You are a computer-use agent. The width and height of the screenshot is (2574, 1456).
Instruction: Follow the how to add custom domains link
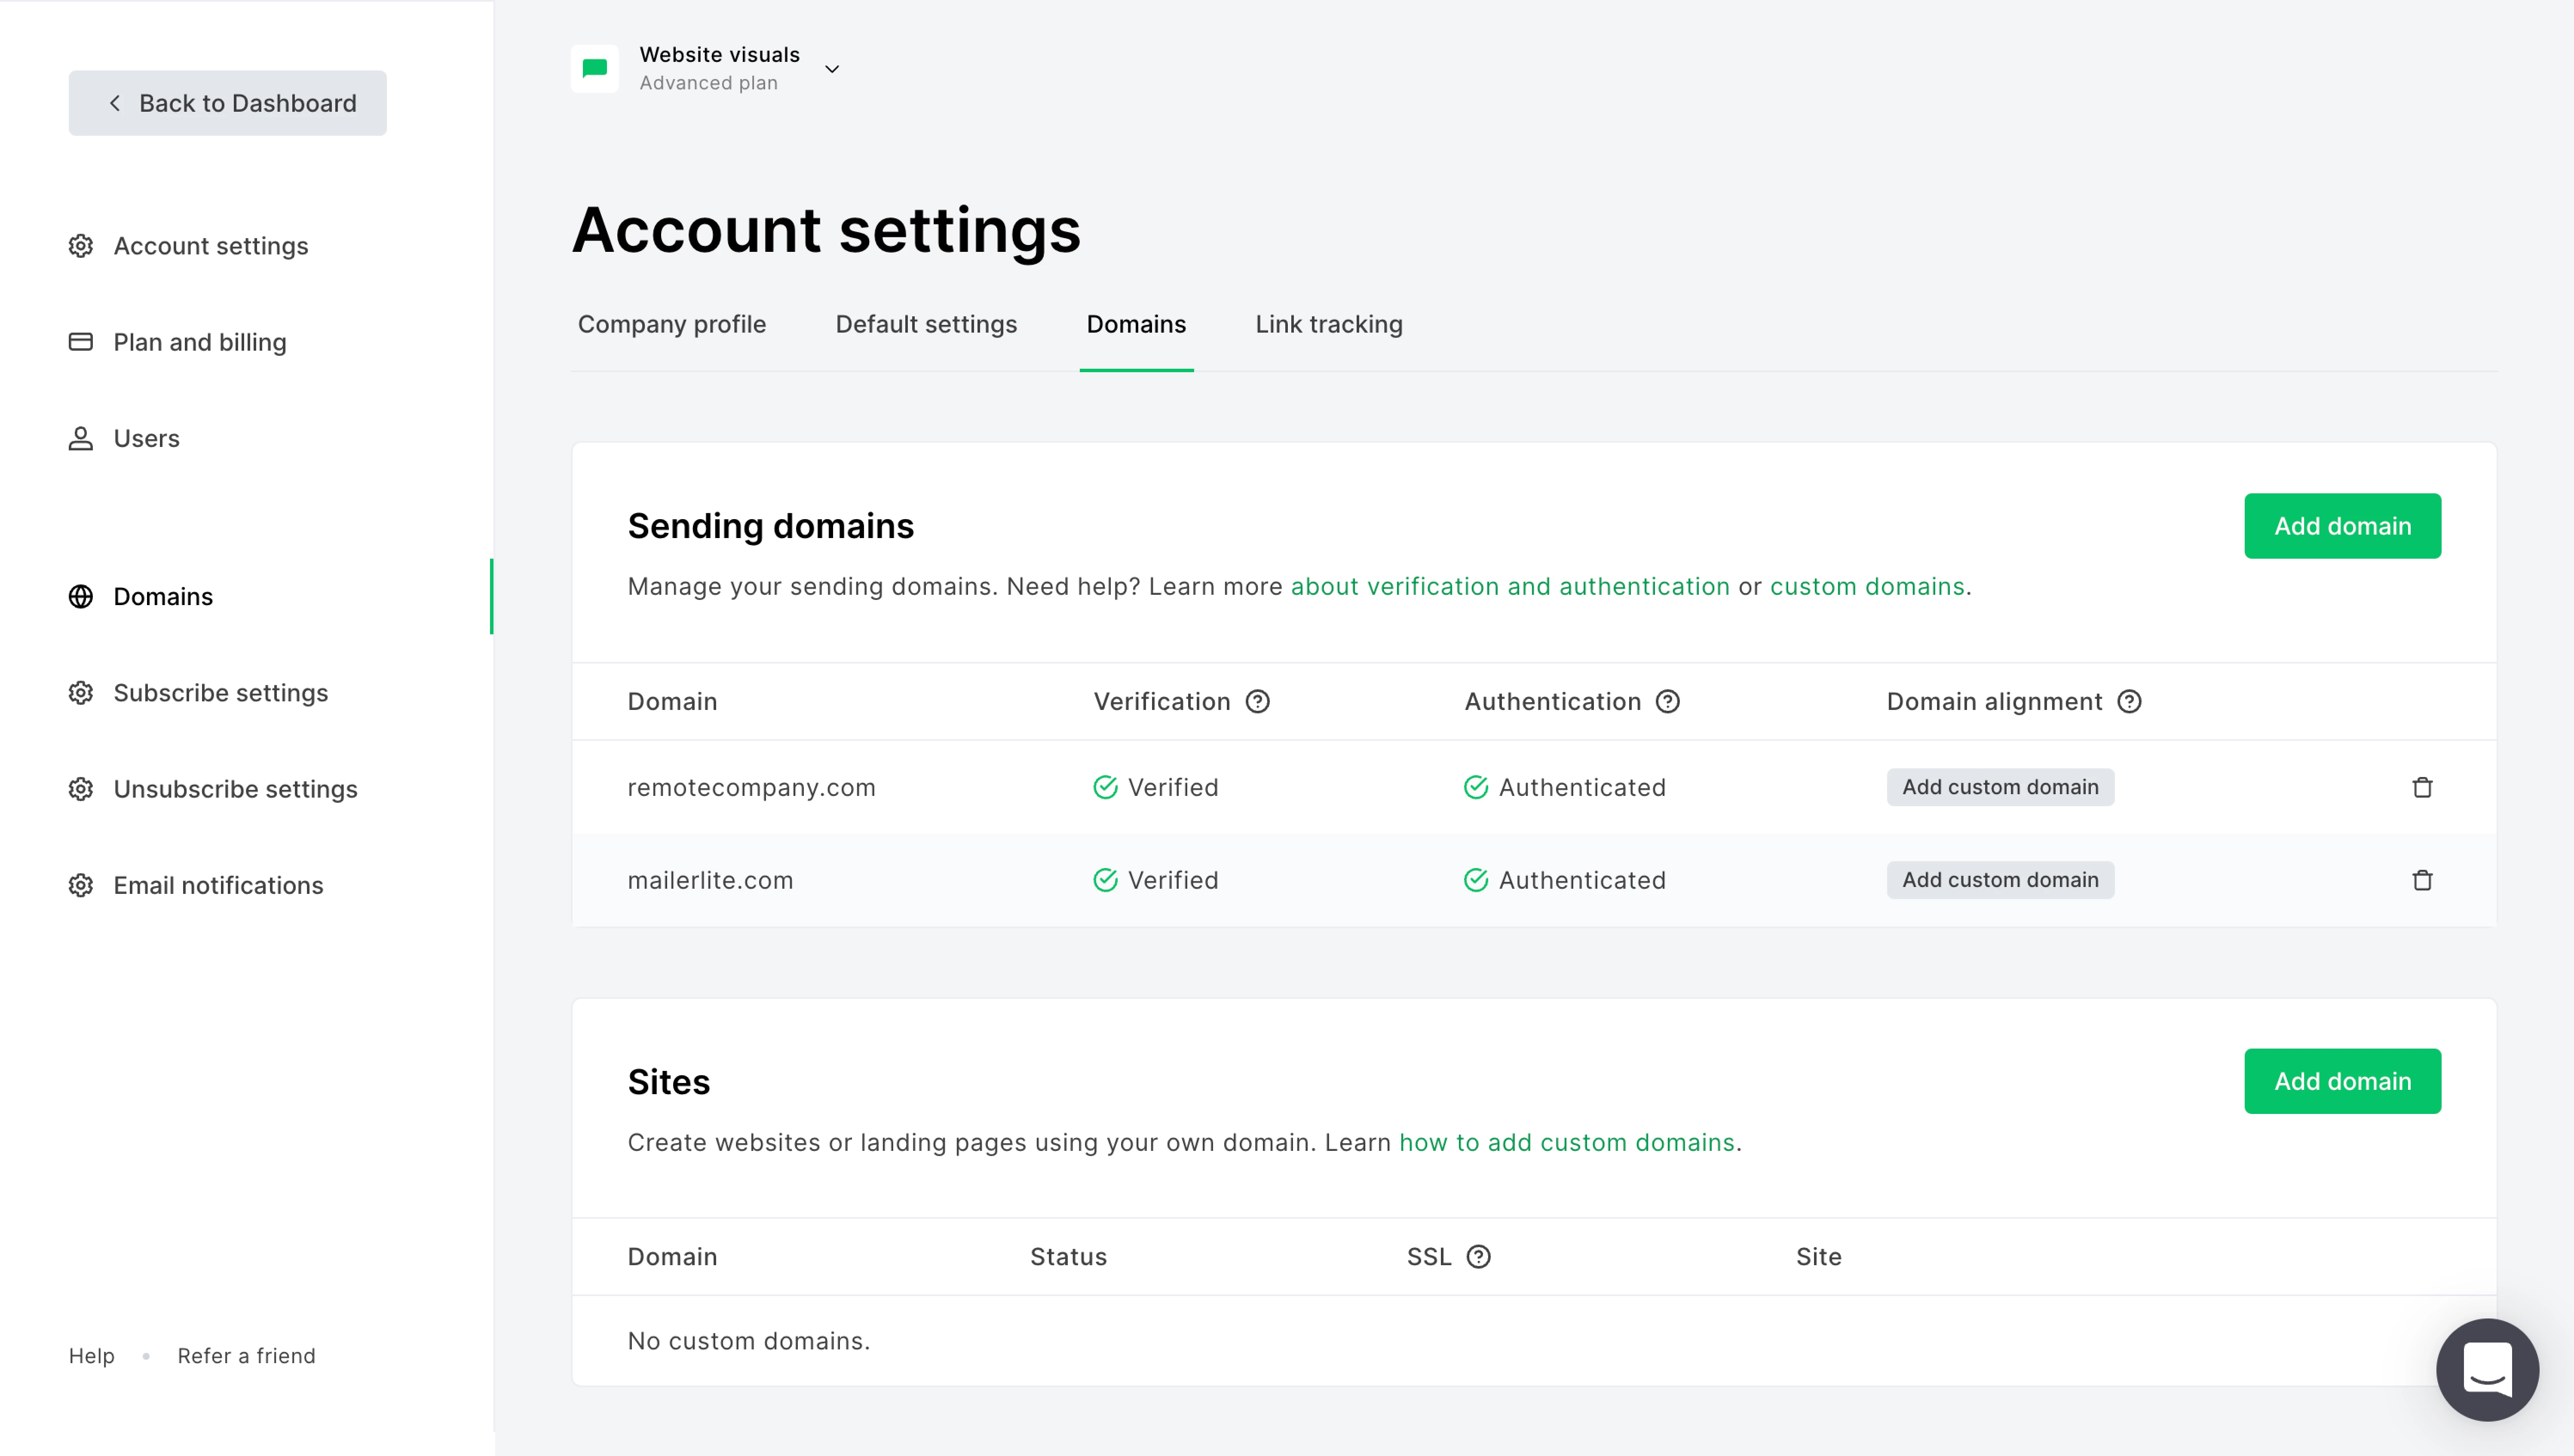coord(1566,1142)
